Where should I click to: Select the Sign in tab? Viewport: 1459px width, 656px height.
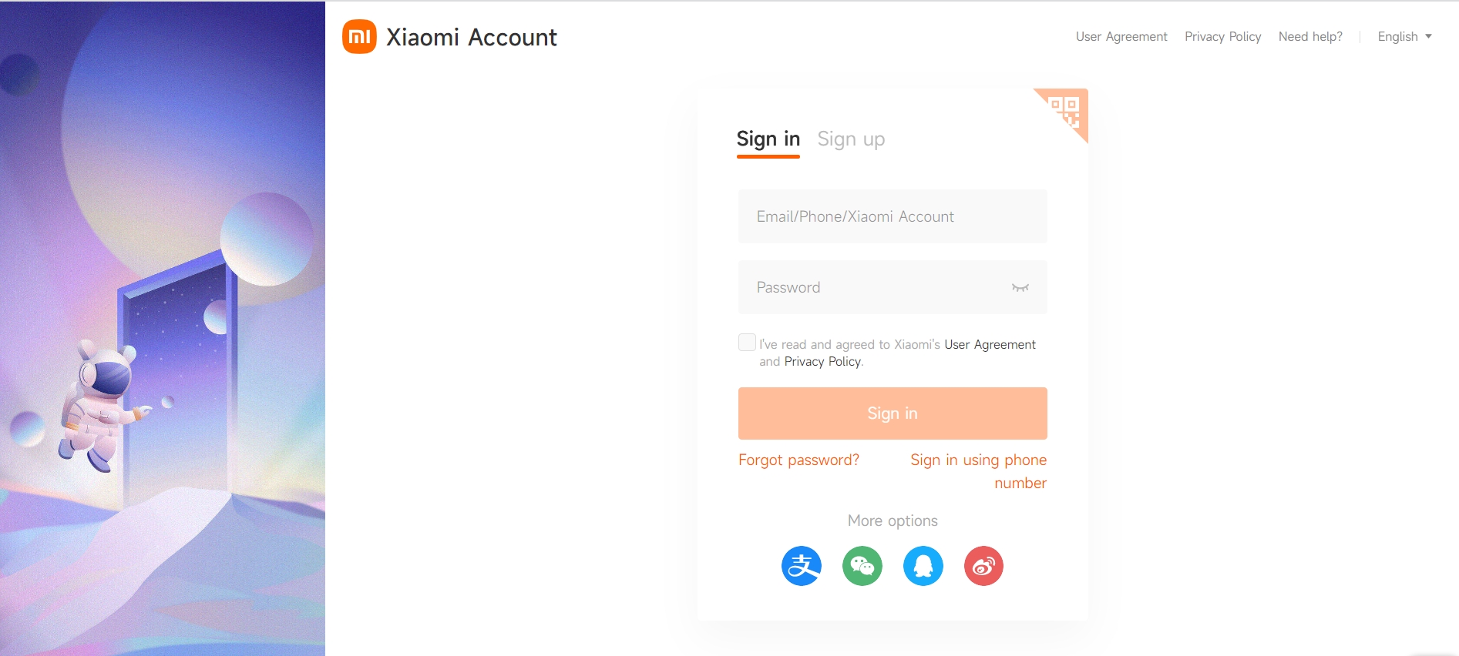click(768, 139)
